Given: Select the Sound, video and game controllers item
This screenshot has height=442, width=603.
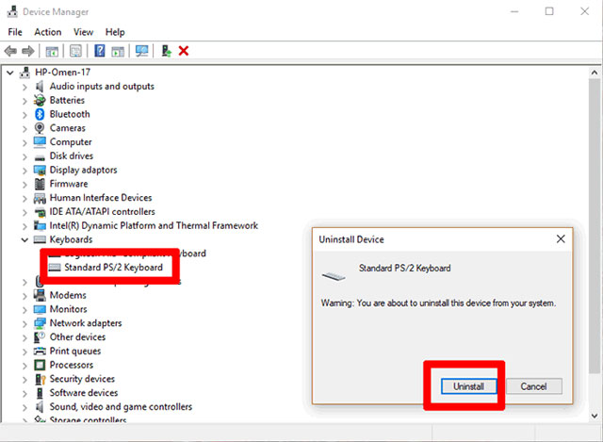Looking at the screenshot, I should (121, 406).
